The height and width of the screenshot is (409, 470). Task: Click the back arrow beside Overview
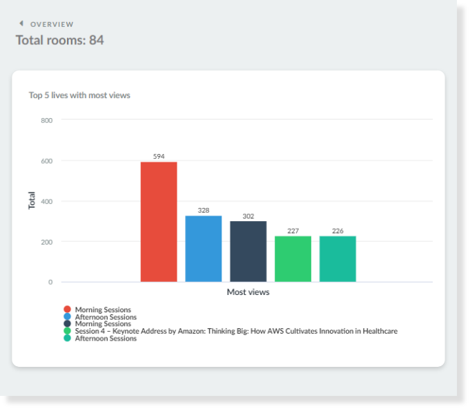coord(21,23)
